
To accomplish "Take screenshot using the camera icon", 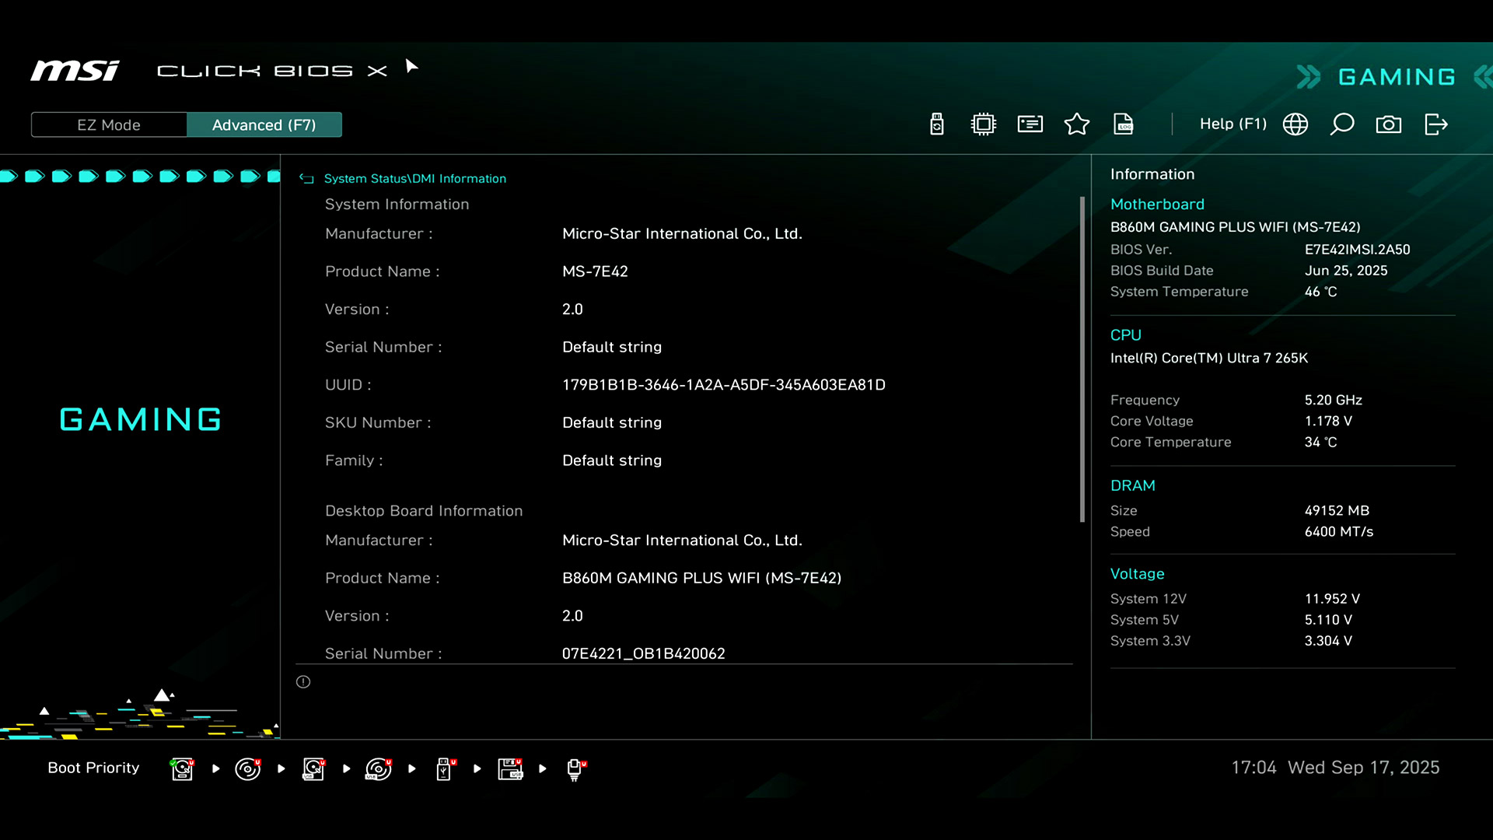I will [x=1389, y=124].
